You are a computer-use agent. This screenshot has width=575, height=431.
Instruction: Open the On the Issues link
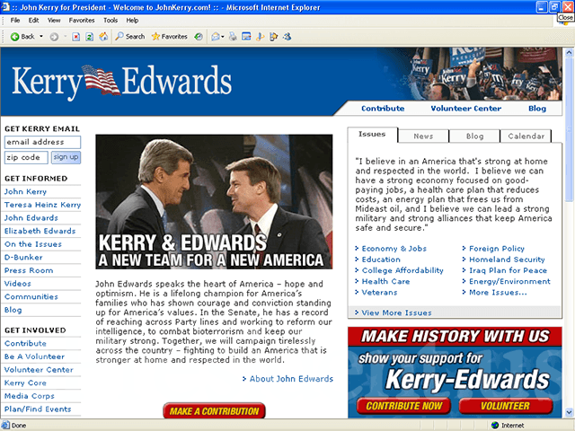pos(33,244)
